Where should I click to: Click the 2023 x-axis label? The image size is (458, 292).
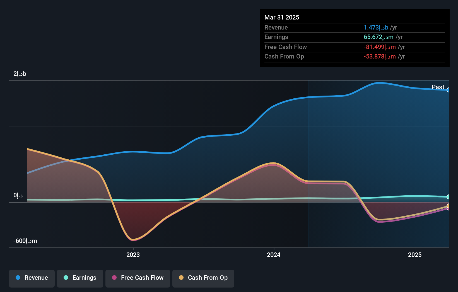[133, 255]
